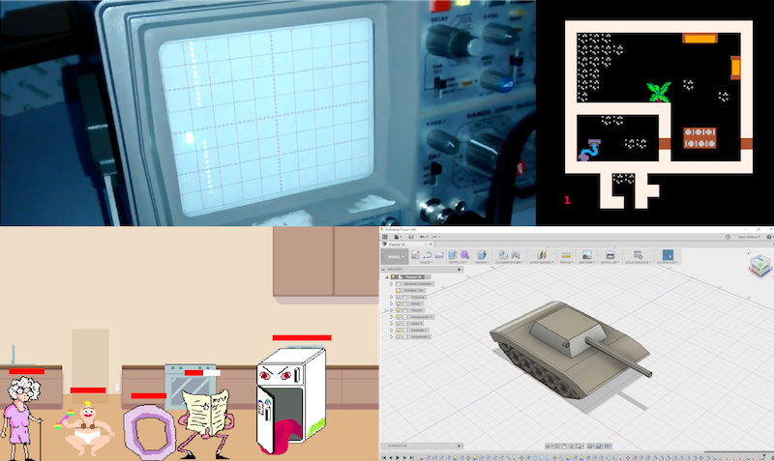Select the Press Pull modify icon

pyautogui.click(x=481, y=254)
